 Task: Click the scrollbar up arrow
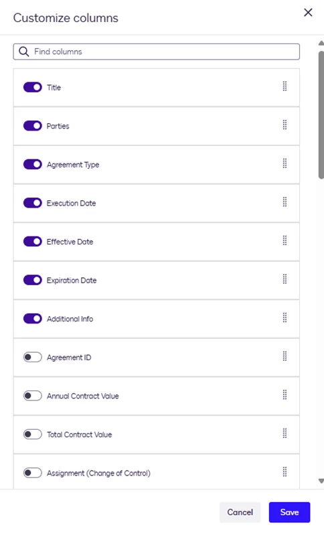(x=321, y=43)
